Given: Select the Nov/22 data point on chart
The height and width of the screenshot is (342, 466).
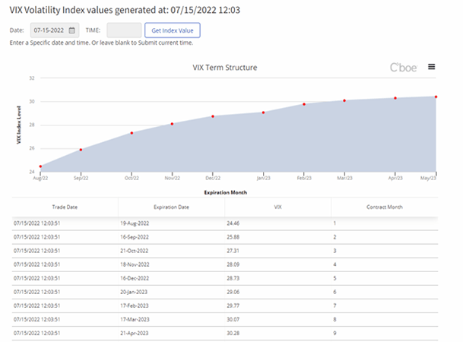Looking at the screenshot, I should coord(172,124).
